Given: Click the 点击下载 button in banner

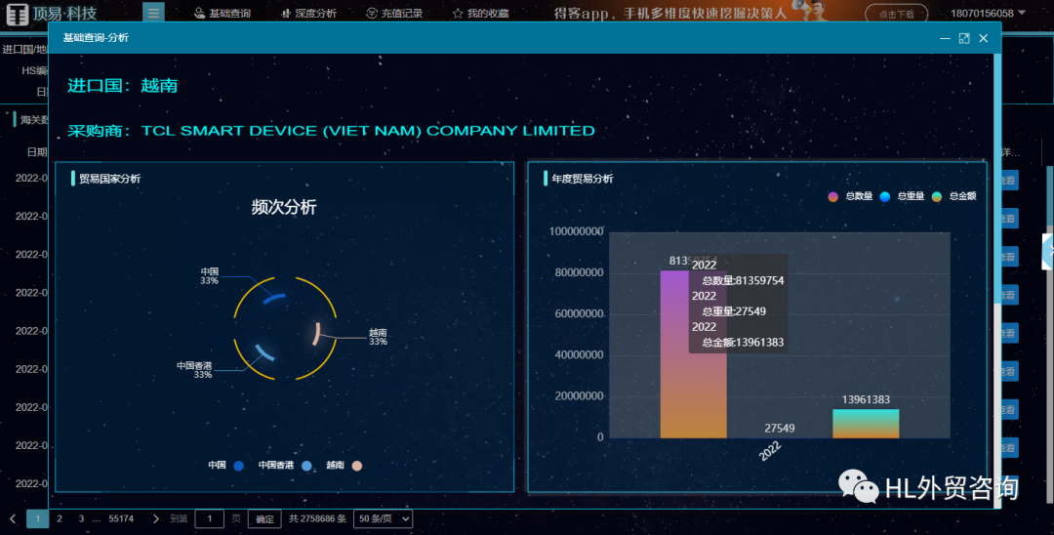Looking at the screenshot, I should click(x=896, y=14).
